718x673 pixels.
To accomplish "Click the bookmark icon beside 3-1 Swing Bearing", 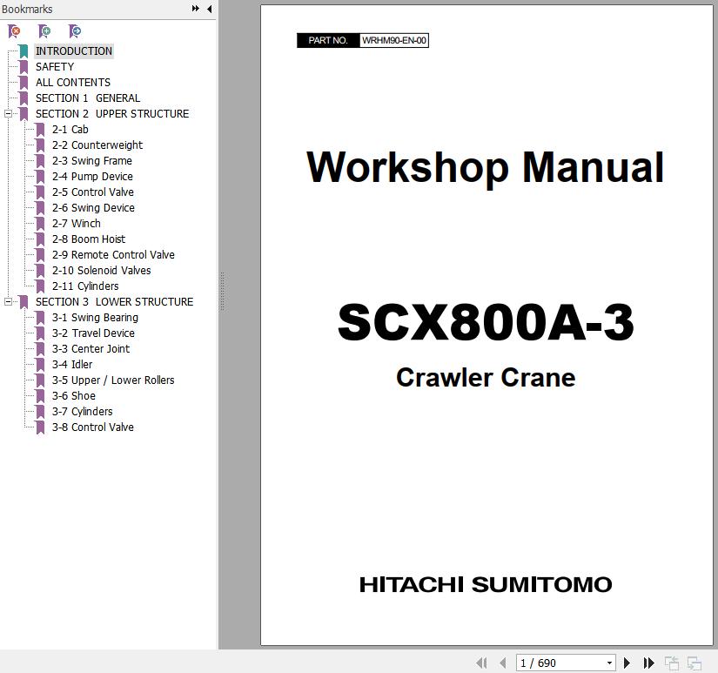I will coord(40,318).
